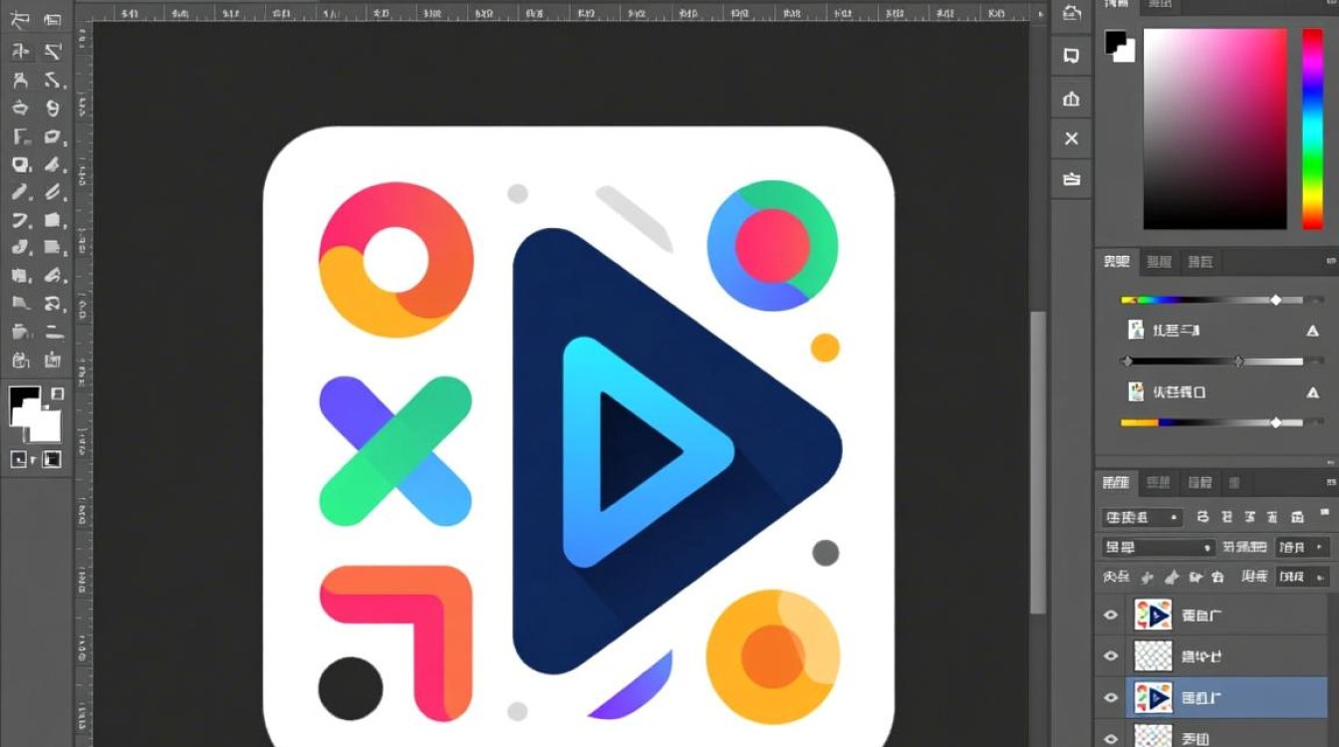Switch to the second tab of the layers panel group

coord(1158,483)
